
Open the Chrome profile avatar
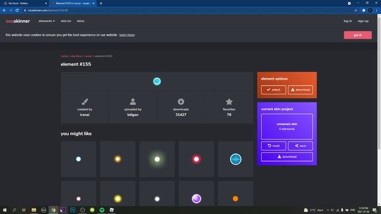coord(370,11)
